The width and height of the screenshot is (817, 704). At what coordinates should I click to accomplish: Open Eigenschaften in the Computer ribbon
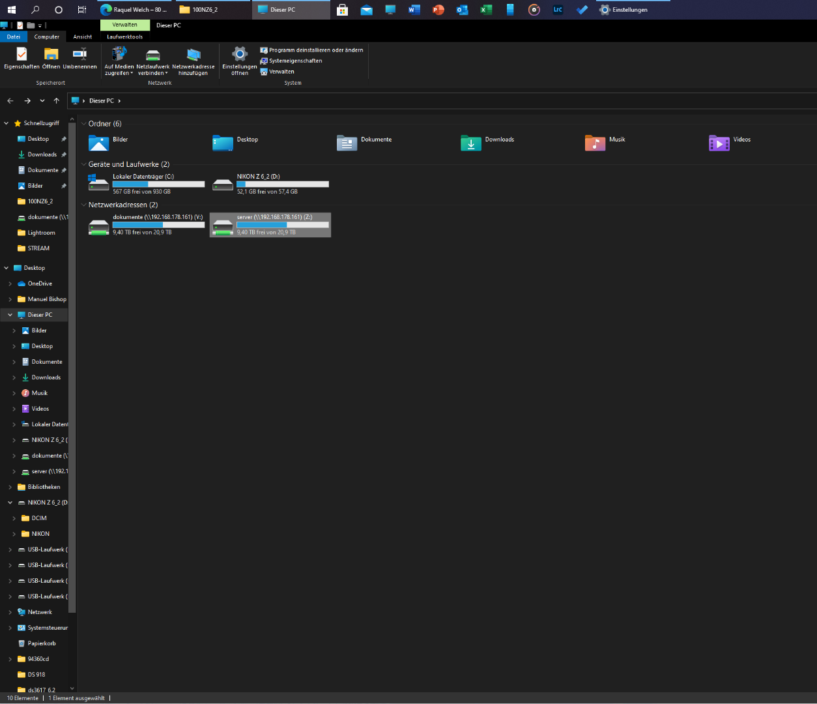(x=21, y=58)
